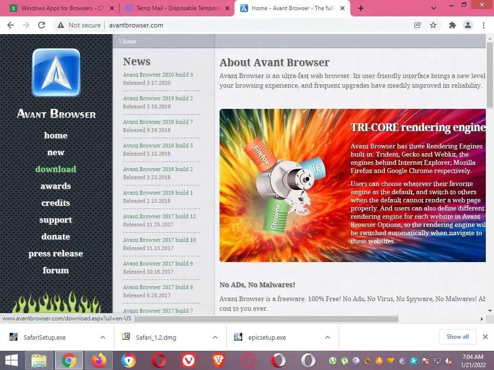Visit the forum sidebar link
The image size is (494, 370).
click(56, 270)
